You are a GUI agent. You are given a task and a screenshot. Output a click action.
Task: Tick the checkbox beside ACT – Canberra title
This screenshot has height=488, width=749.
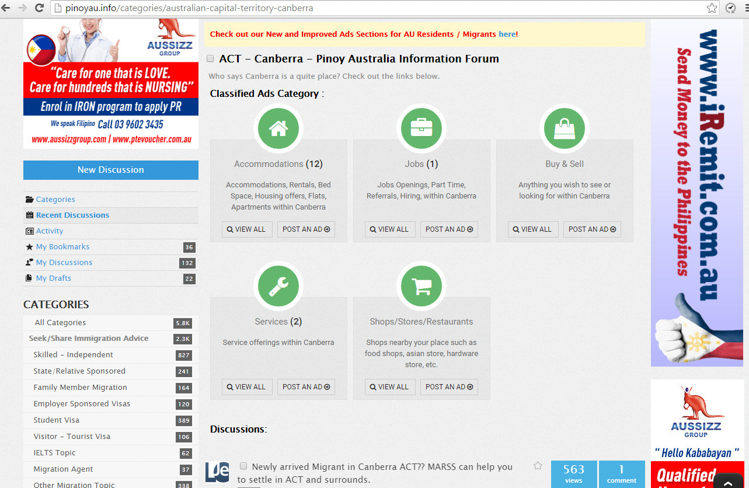210,59
